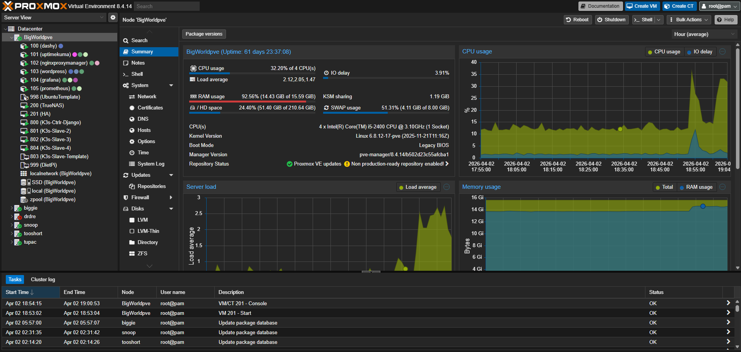Open Options gear icon

coord(132,142)
